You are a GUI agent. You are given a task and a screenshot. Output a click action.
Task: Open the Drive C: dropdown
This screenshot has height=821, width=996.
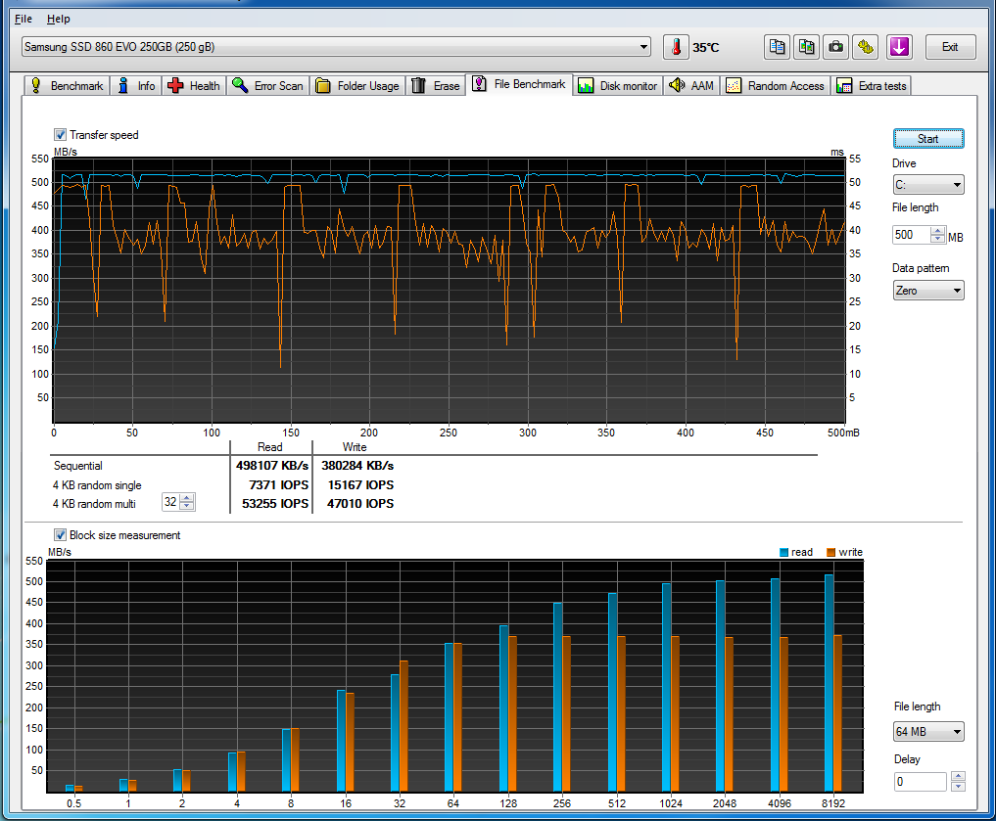click(928, 185)
